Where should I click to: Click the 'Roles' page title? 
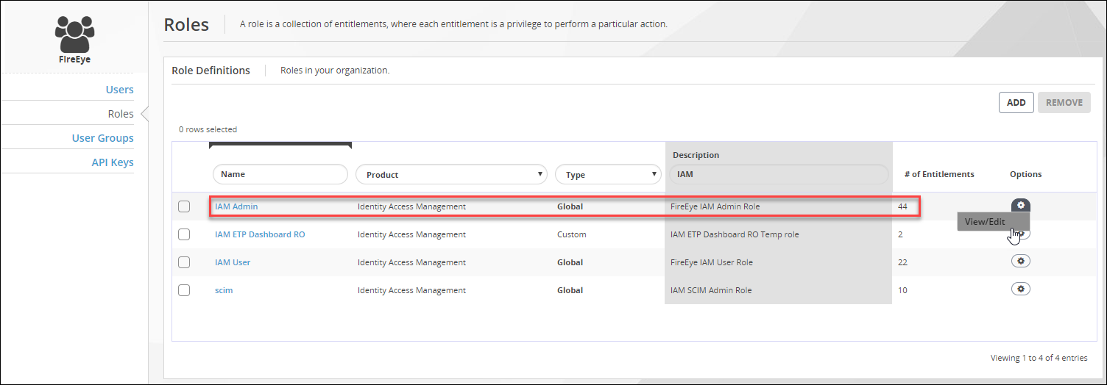click(x=186, y=24)
